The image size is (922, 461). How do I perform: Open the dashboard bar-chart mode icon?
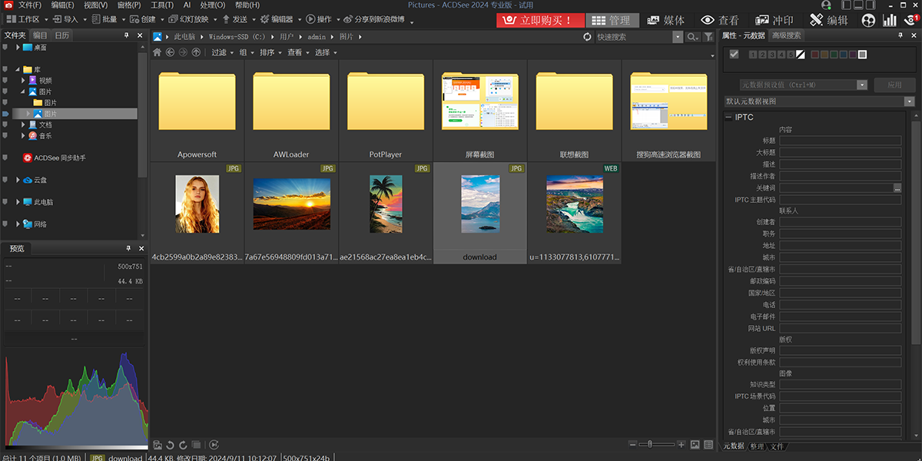(890, 20)
